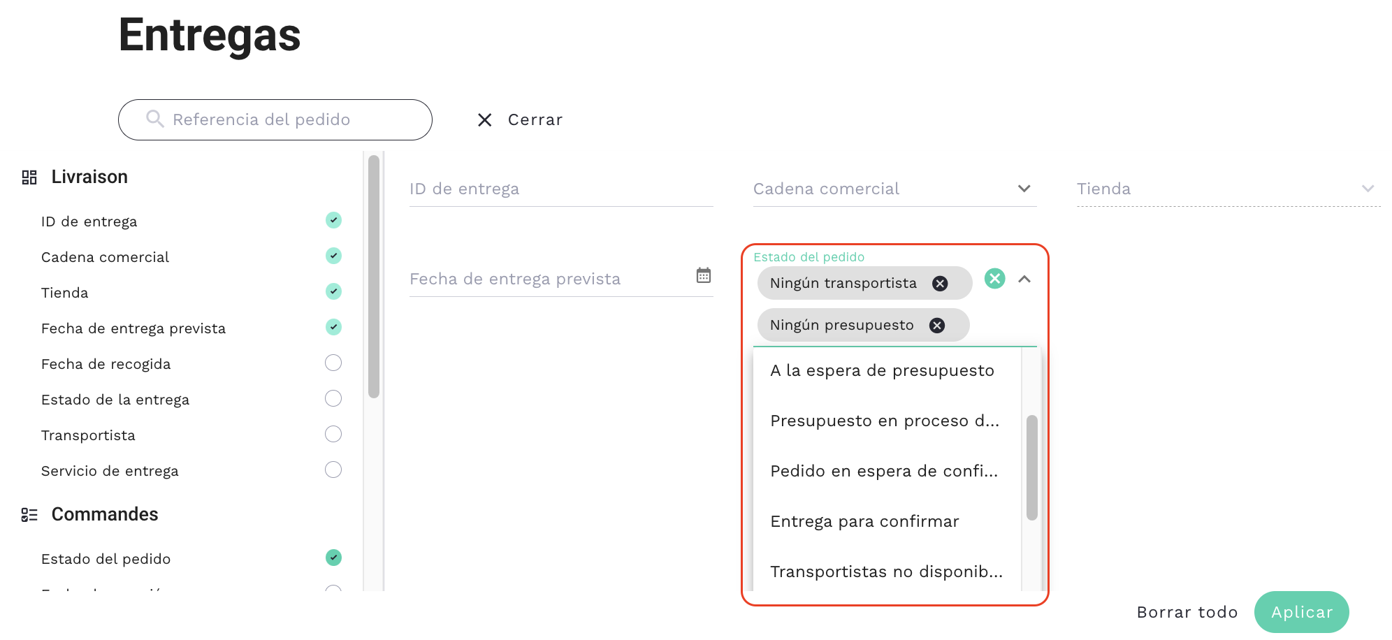Viewport: 1392px width, 640px height.
Task: Click Borrar todo to clear filters
Action: coord(1187,613)
